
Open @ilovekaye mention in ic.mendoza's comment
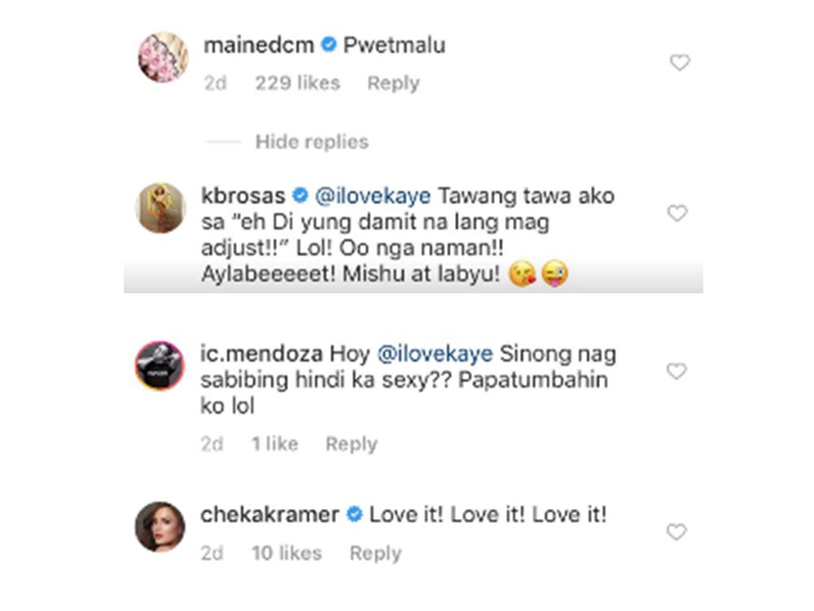[434, 354]
